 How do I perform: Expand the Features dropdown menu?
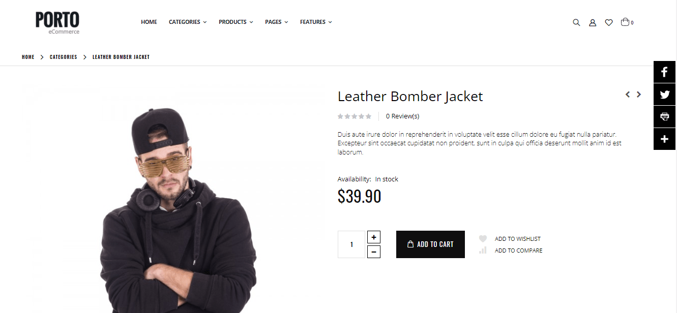point(316,22)
